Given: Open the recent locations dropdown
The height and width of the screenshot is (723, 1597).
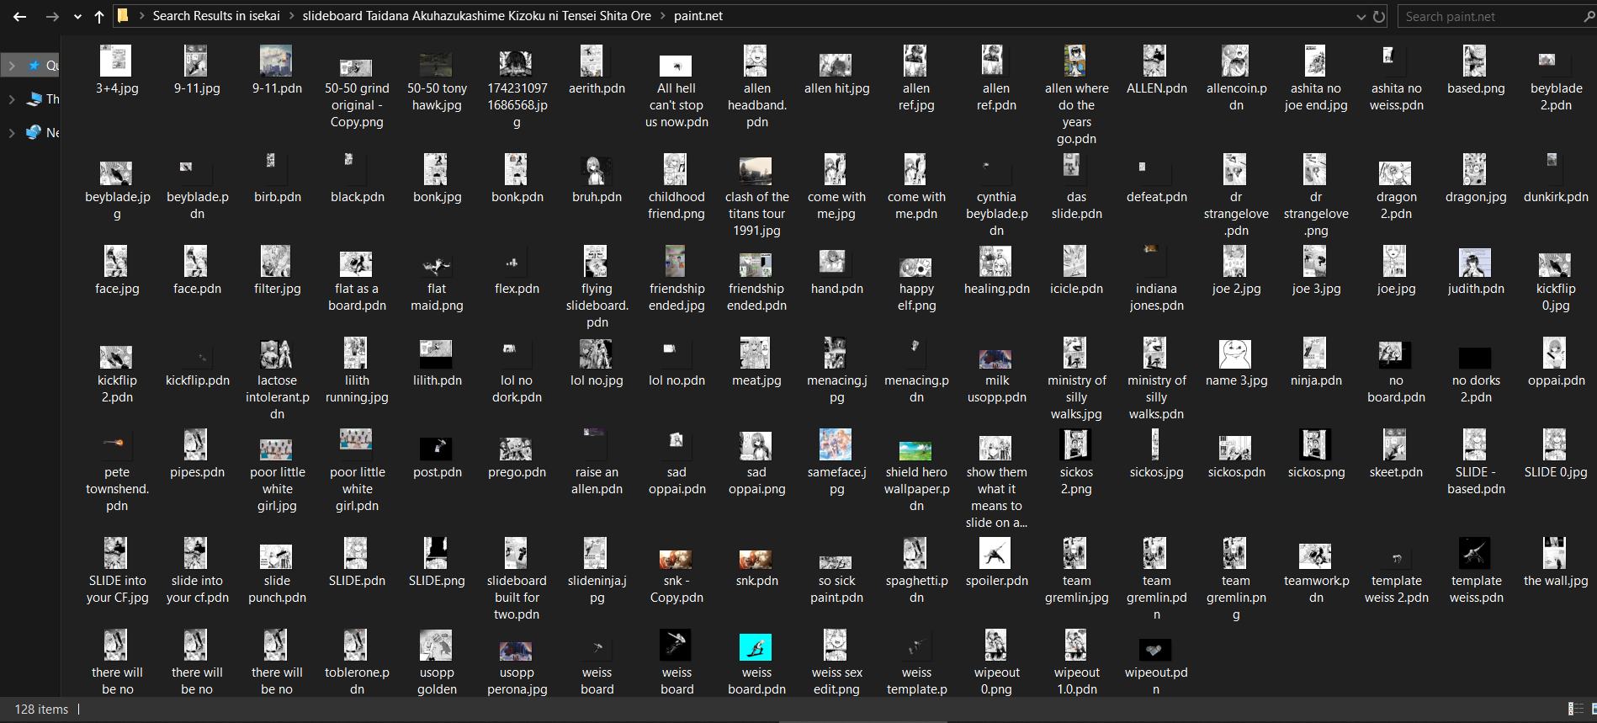Looking at the screenshot, I should pyautogui.click(x=77, y=16).
